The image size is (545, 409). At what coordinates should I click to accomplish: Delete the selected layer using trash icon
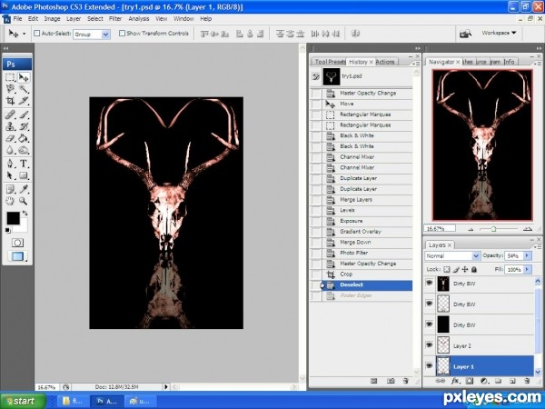(527, 381)
